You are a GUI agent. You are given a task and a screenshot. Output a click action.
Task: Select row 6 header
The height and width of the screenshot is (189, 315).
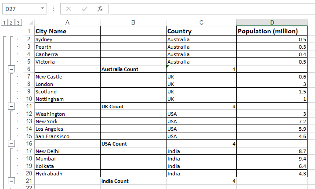(29, 69)
